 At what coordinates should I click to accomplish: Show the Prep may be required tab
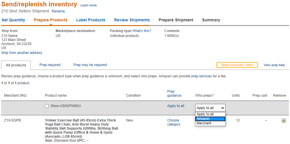pyautogui.click(x=90, y=65)
